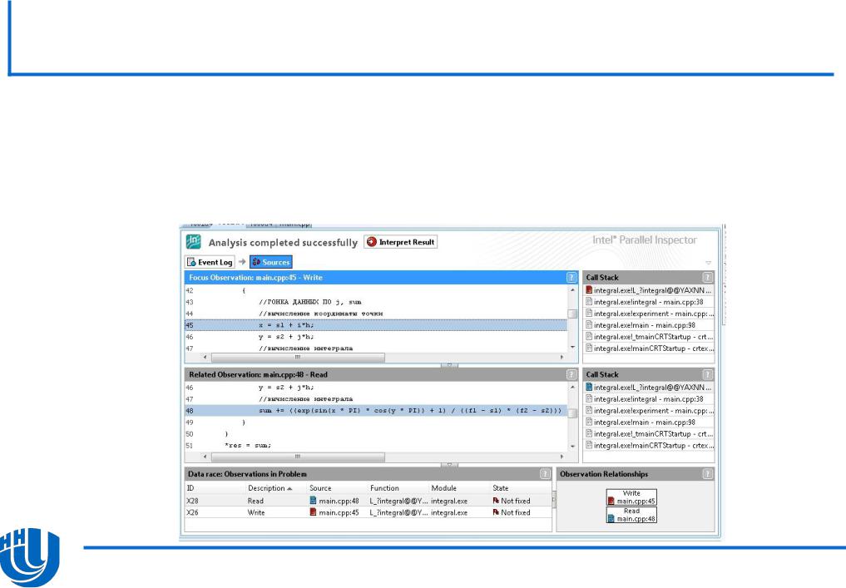Select observation row X28 Read
The width and height of the screenshot is (846, 588).
(368, 501)
